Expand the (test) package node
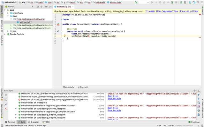The image size is (204, 127). coord(11,28)
